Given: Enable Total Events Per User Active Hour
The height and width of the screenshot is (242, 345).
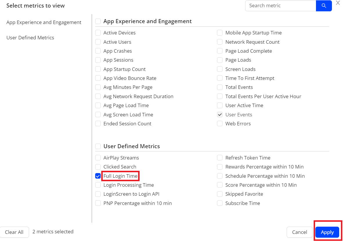Looking at the screenshot, I should pos(220,96).
